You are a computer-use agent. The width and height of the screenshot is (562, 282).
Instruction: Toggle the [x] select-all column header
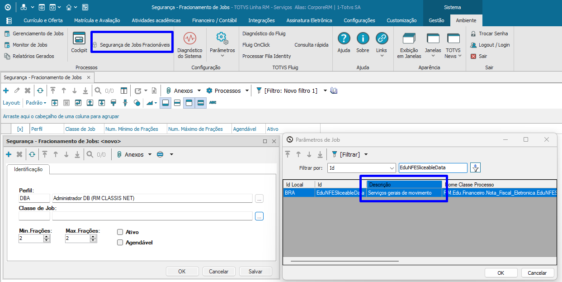(x=20, y=129)
